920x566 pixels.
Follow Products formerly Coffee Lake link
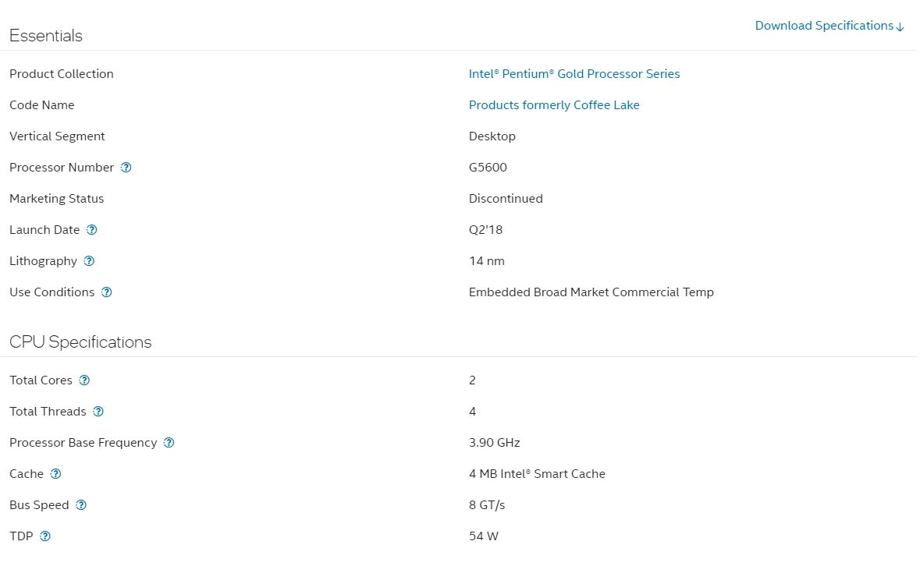pyautogui.click(x=553, y=105)
